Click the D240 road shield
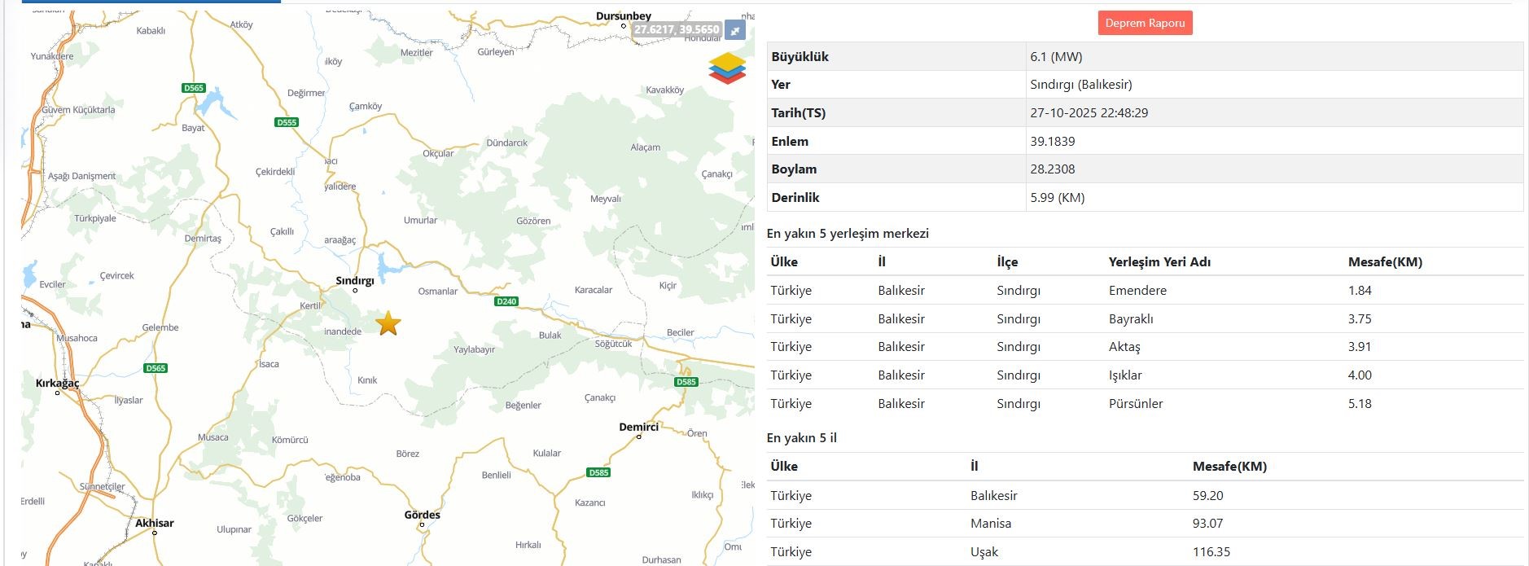1529x566 pixels. pos(506,301)
